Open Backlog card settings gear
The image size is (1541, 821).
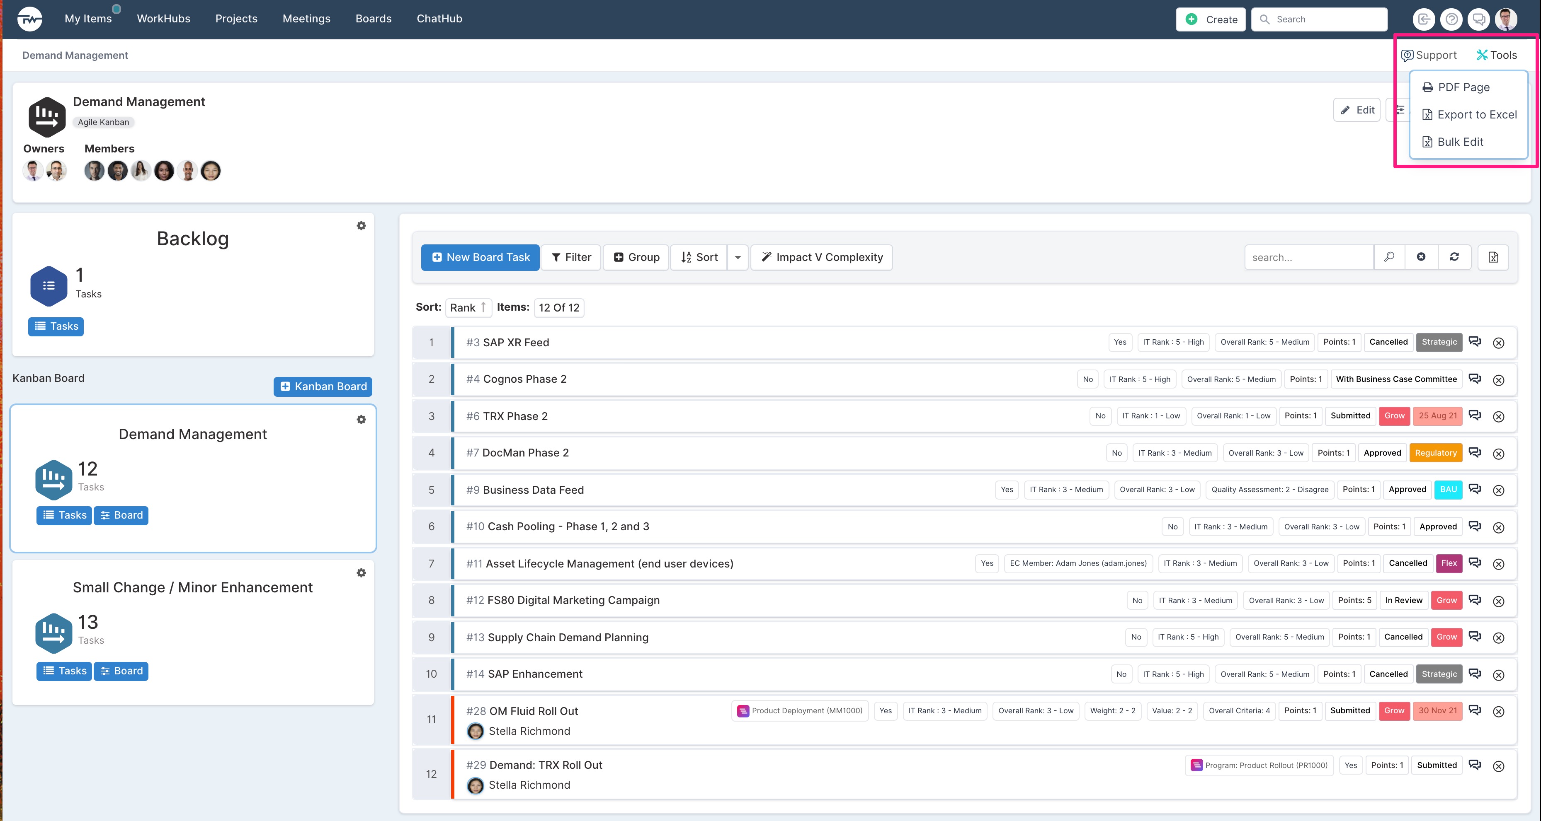(362, 226)
